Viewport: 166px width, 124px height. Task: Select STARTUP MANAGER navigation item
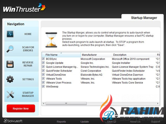[22, 94]
